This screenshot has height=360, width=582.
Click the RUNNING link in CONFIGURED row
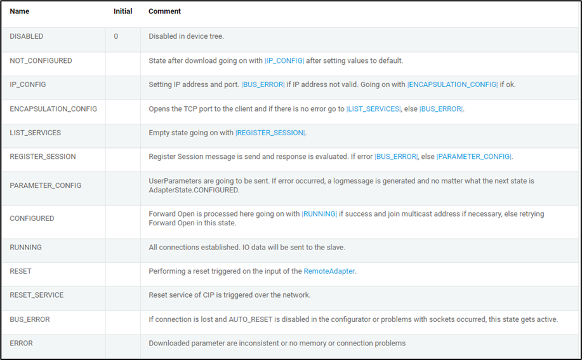tap(319, 214)
